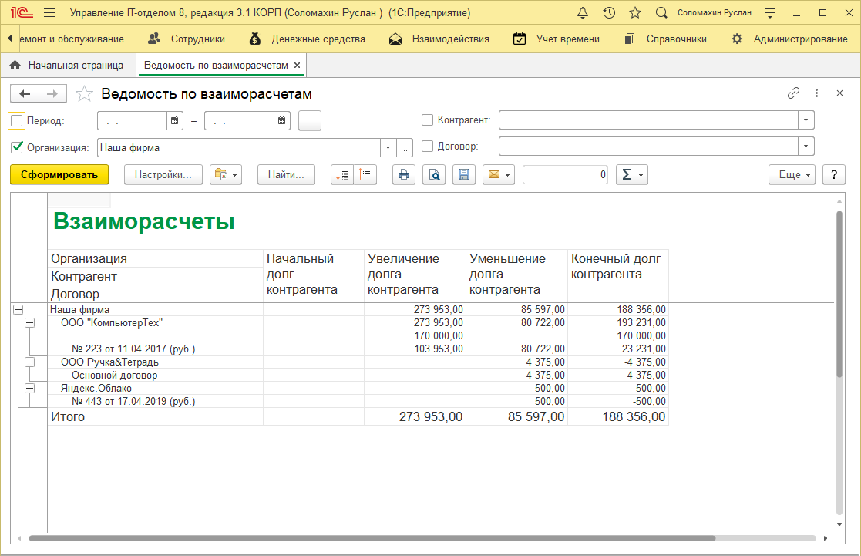861x556 pixels.
Task: Tick the Контрагент filter checkbox
Action: pyautogui.click(x=428, y=120)
